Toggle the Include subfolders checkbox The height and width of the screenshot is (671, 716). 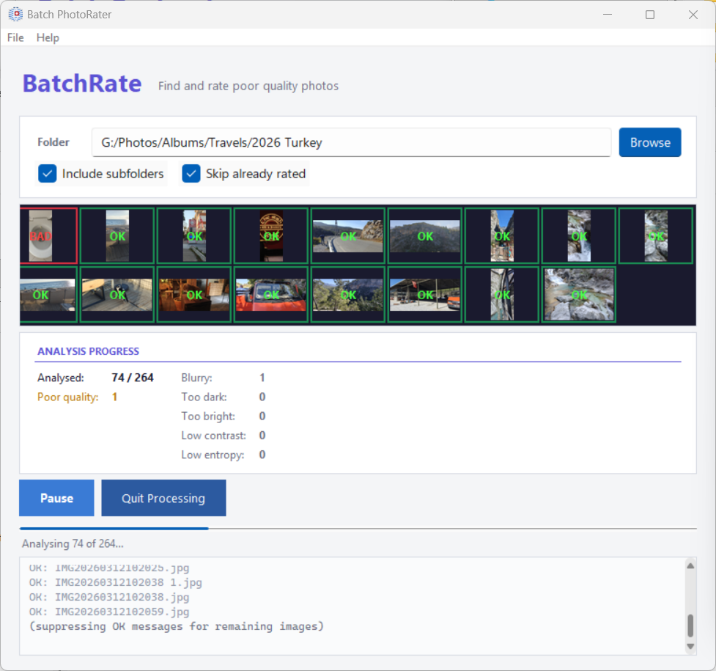48,174
